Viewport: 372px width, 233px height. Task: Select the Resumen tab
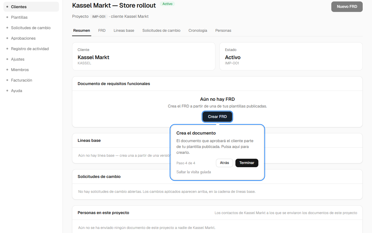[82, 30]
